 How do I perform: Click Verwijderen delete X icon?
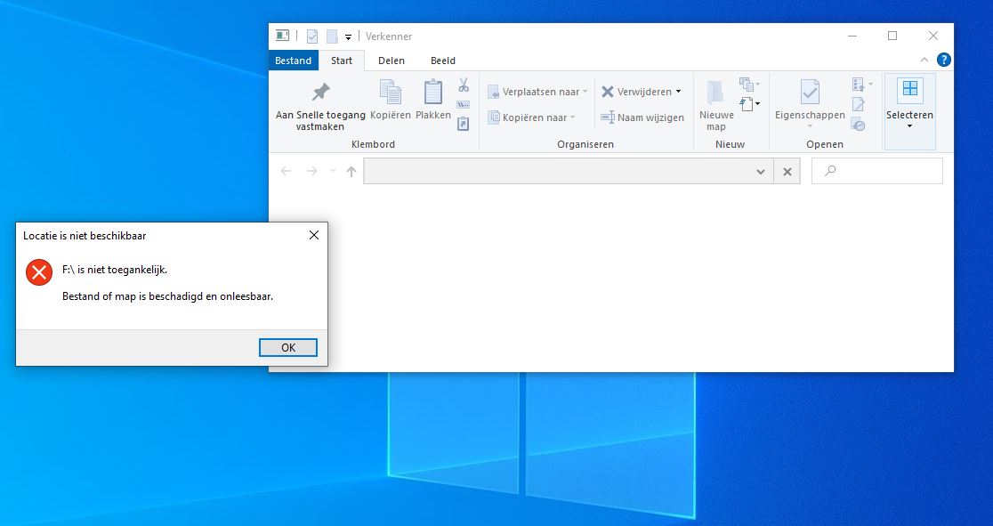point(608,92)
